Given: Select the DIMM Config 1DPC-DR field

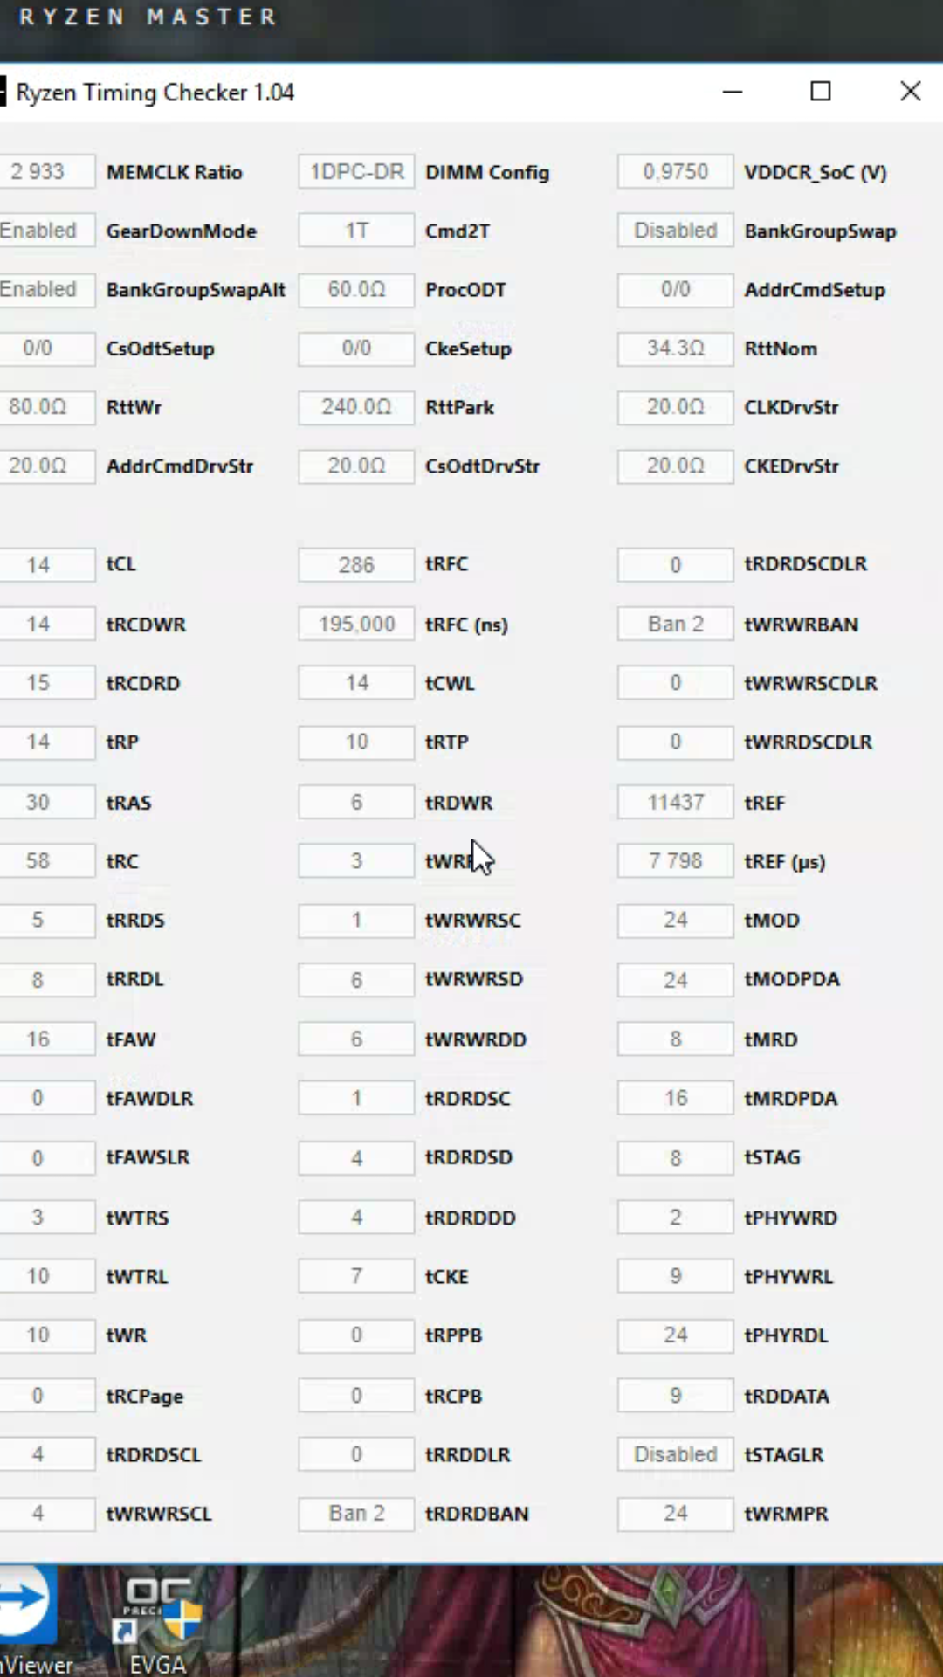Looking at the screenshot, I should 356,172.
